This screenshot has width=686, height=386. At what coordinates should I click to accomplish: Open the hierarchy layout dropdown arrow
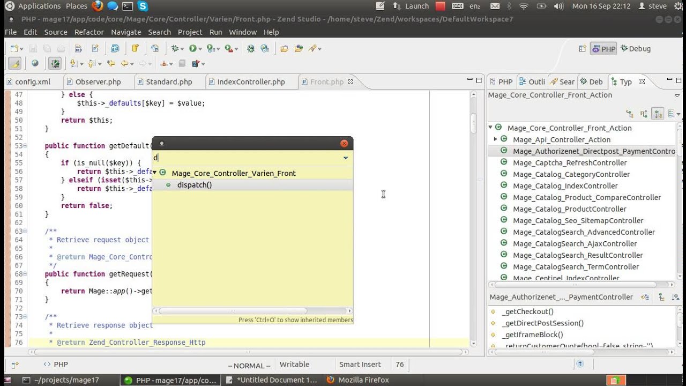pyautogui.click(x=678, y=114)
